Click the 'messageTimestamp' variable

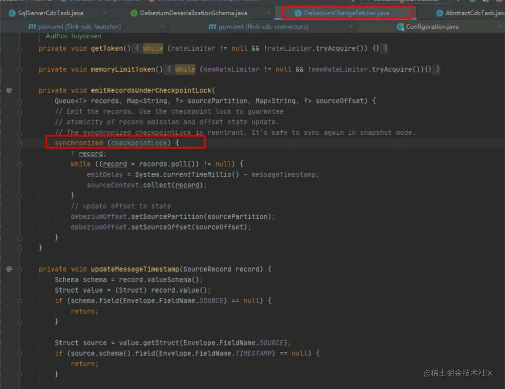pyautogui.click(x=283, y=175)
